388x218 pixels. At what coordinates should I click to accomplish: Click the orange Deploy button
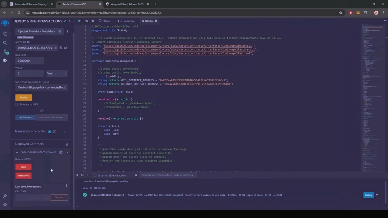click(x=24, y=97)
